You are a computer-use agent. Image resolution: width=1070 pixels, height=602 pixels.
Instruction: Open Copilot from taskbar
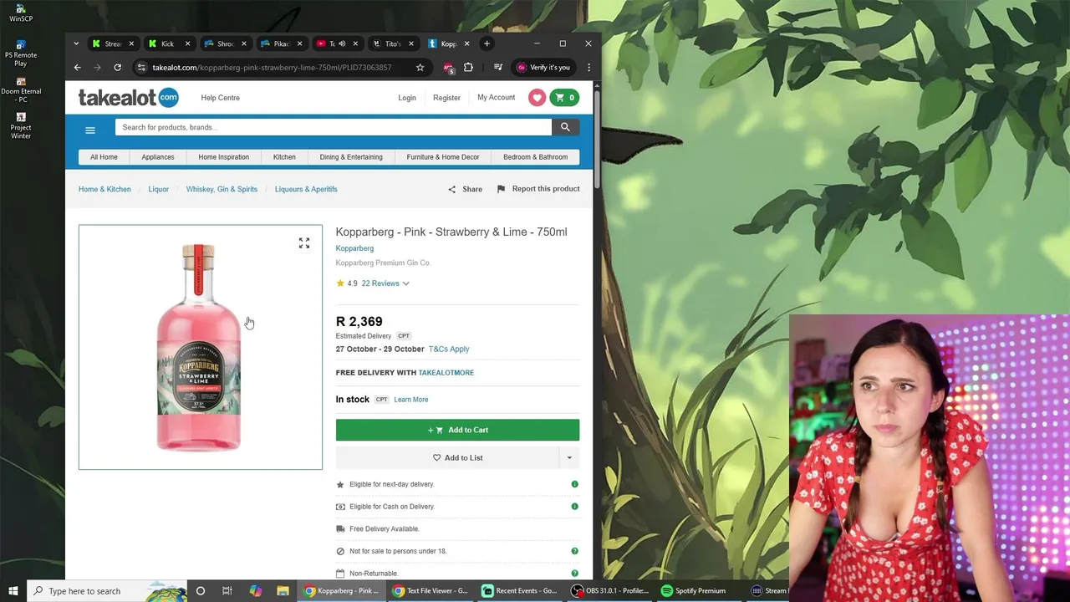point(255,591)
